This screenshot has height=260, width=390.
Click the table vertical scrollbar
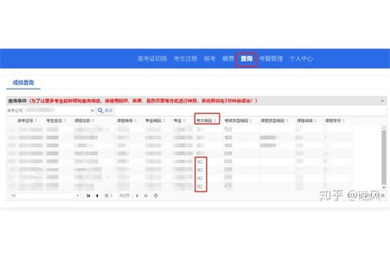click(383, 157)
